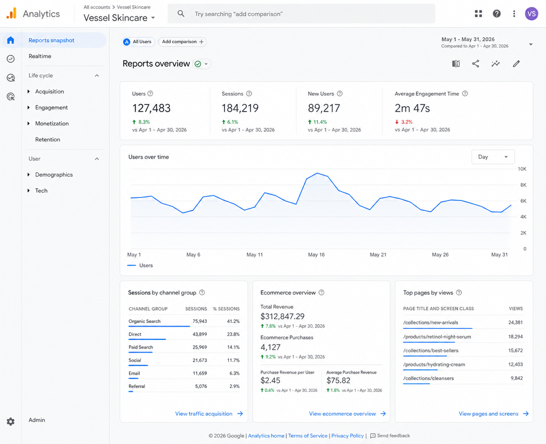Image resolution: width=546 pixels, height=444 pixels.
Task: Open Privacy Policy footer link
Action: 348,435
